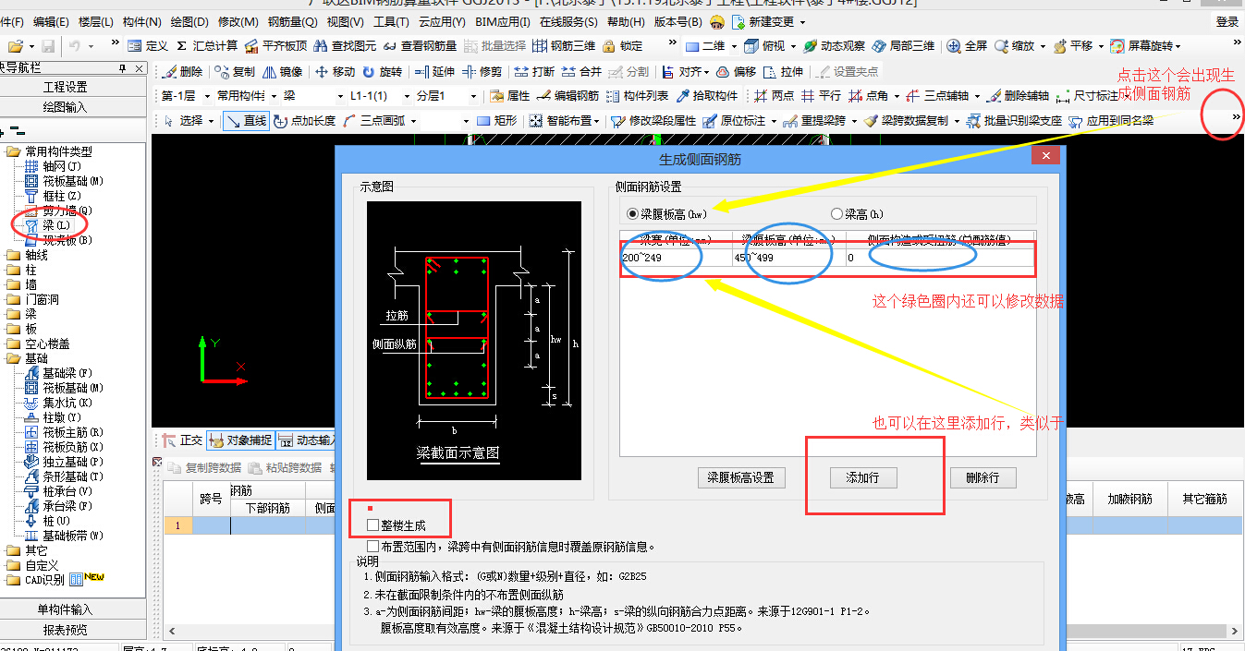The image size is (1245, 651).
Task: Switch to 局部三维 partial 3D
Action: (903, 45)
